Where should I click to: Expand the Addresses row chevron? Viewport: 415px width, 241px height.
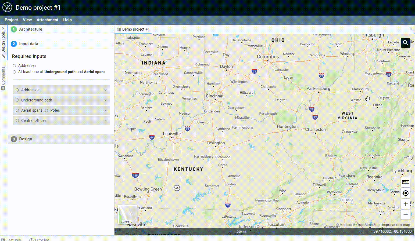105,90
